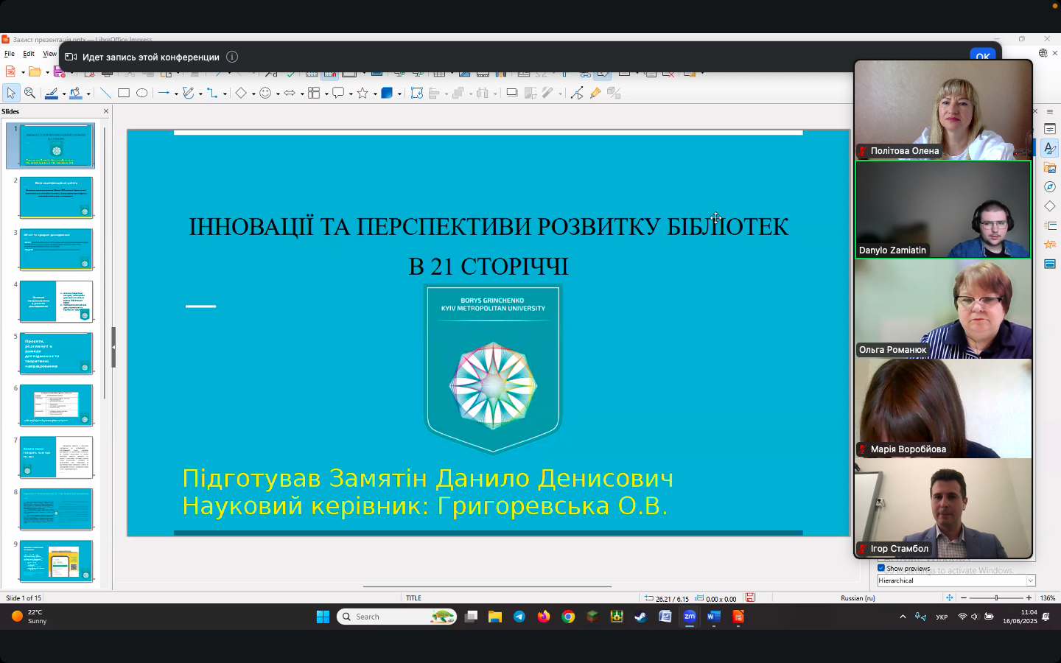1061x663 pixels.
Task: Pick the Insert Line tool
Action: 105,93
